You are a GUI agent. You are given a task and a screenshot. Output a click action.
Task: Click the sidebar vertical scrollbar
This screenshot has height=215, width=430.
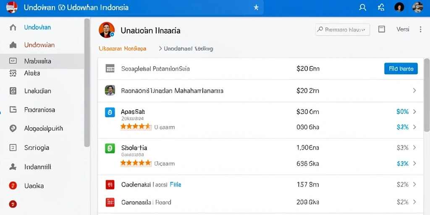coord(87,82)
